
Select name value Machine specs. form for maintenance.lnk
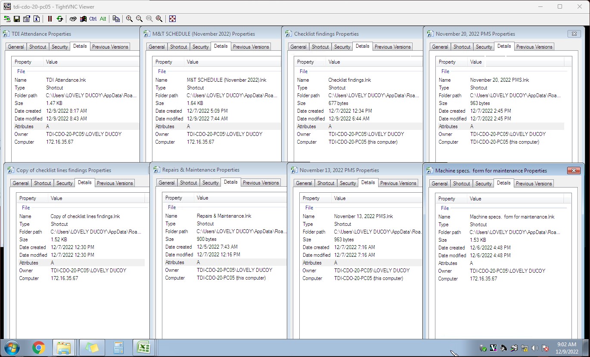(512, 217)
